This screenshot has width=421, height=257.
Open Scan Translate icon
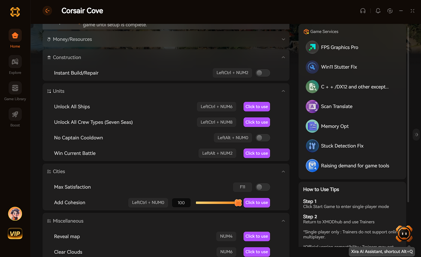312,106
